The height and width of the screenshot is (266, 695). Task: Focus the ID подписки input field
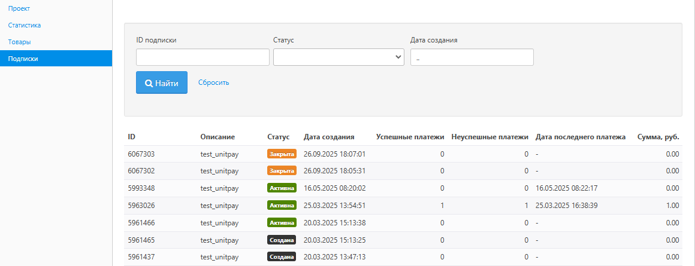(x=203, y=57)
